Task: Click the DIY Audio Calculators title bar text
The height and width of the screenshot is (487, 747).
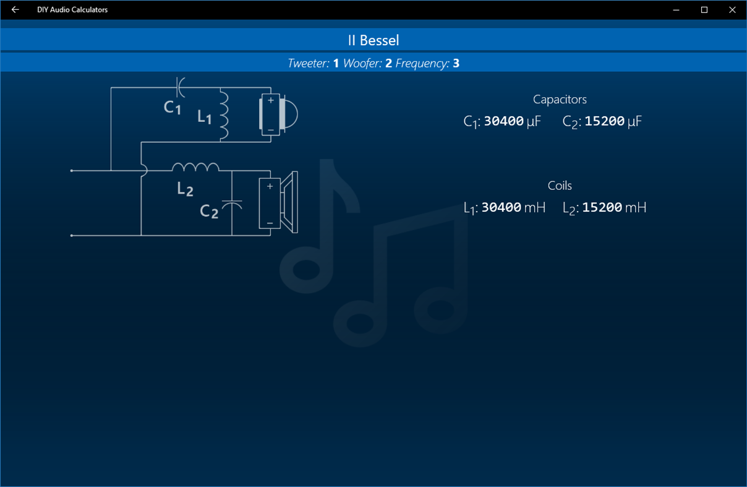Action: point(72,10)
